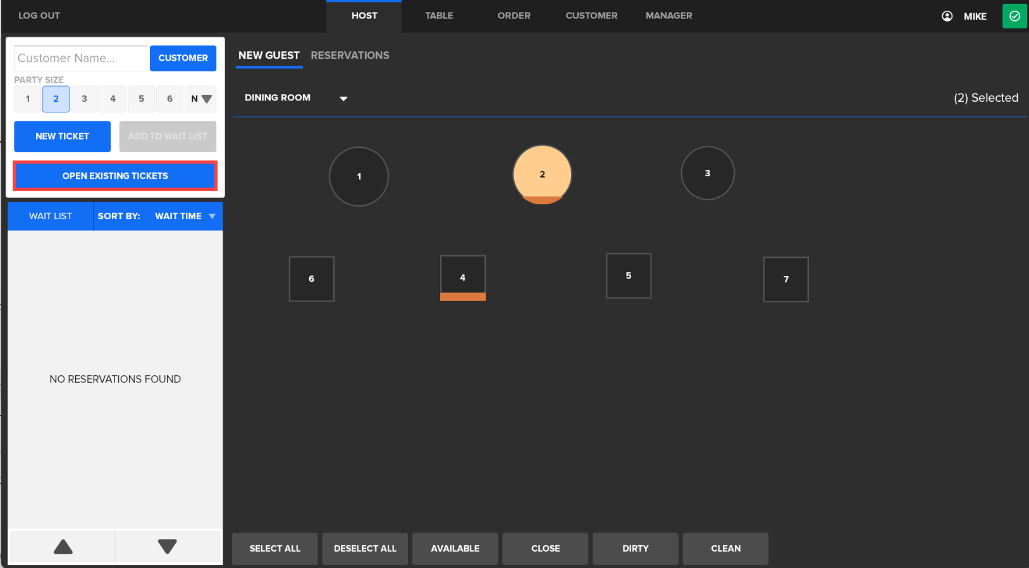1029x568 pixels.
Task: Click the user profile icon beside MIKE
Action: tap(947, 16)
